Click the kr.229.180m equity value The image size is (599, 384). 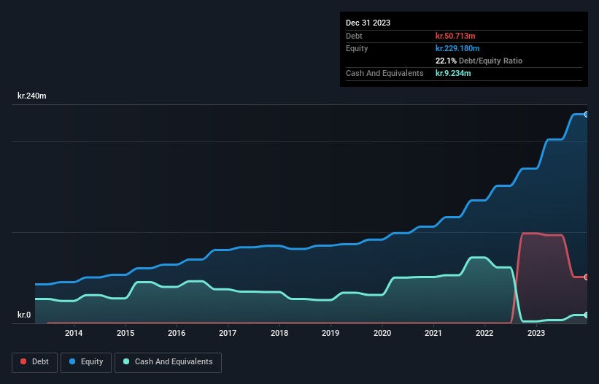click(457, 48)
